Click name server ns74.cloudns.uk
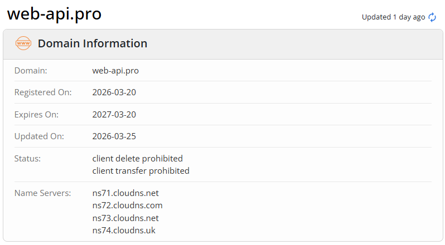Screen dimensions: 445x245 tap(123, 230)
